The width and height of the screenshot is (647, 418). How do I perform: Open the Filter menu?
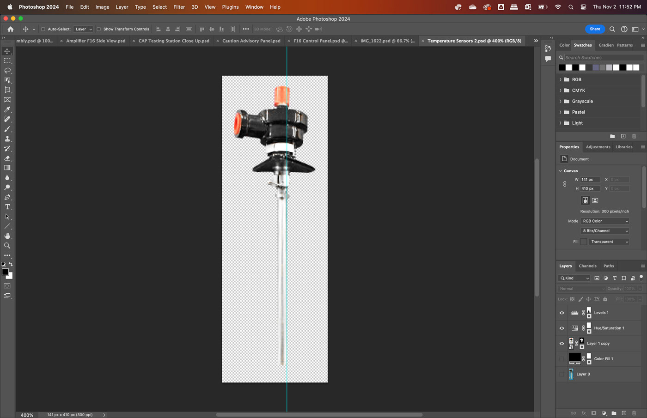pos(179,7)
